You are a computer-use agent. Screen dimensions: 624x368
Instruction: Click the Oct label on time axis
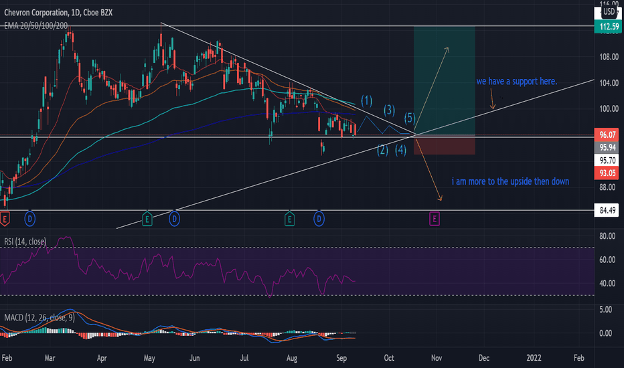389,358
